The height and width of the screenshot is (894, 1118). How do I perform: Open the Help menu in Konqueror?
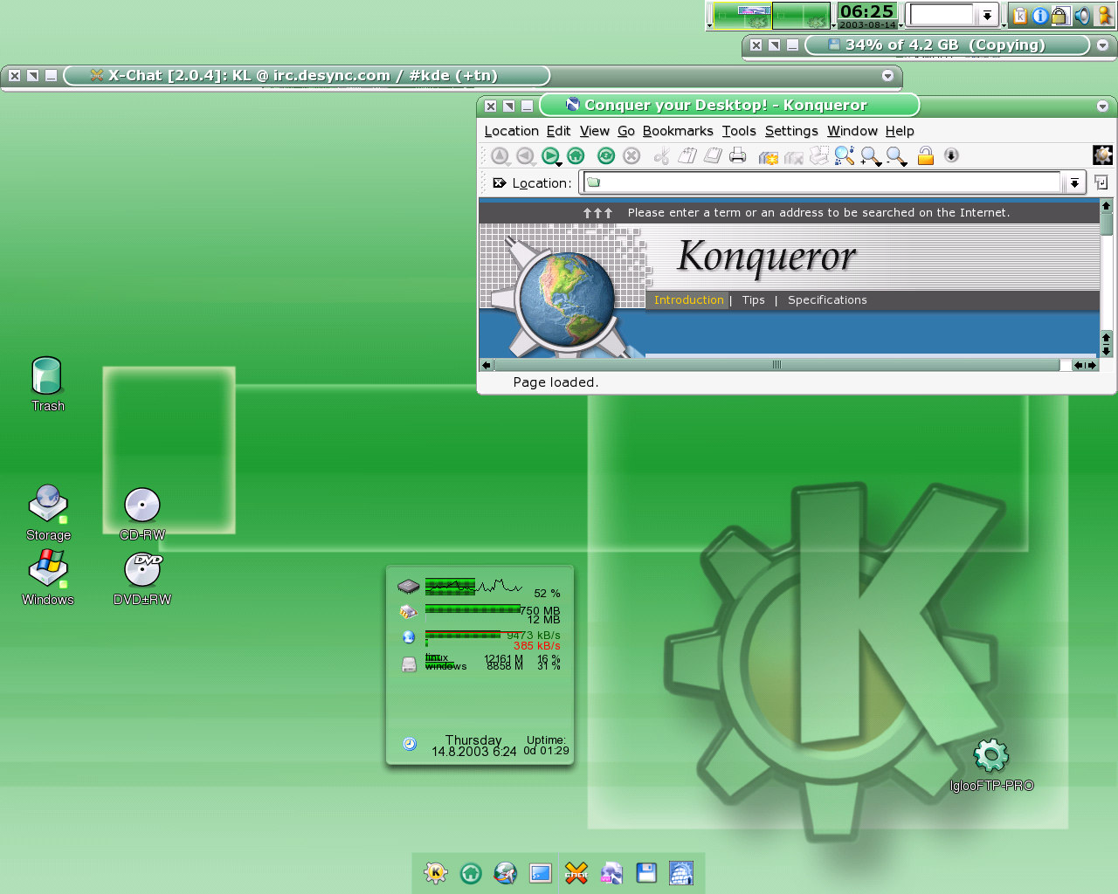(900, 131)
